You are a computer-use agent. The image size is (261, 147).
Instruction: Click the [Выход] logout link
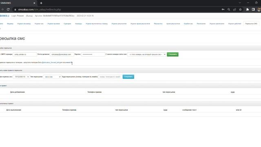(x=29, y=16)
